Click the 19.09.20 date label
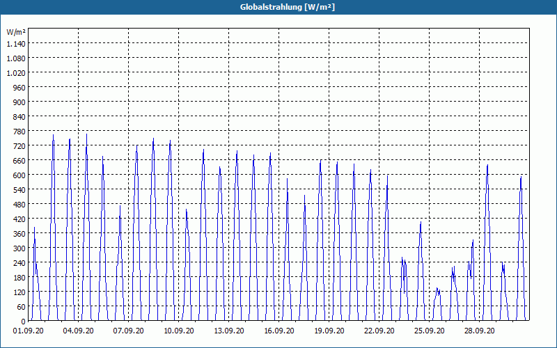Viewport: 557px width, 348px height. 329,331
